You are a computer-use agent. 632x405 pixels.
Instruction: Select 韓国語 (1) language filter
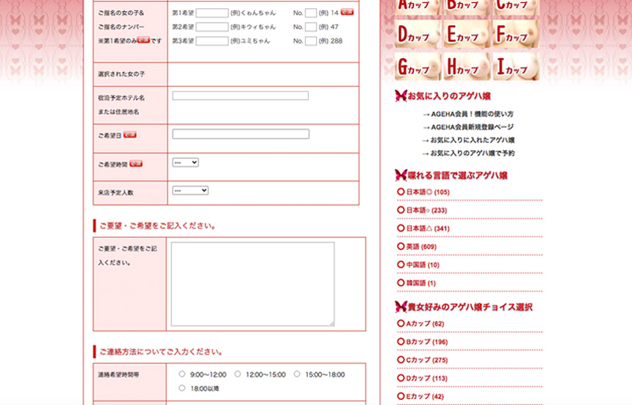click(421, 283)
